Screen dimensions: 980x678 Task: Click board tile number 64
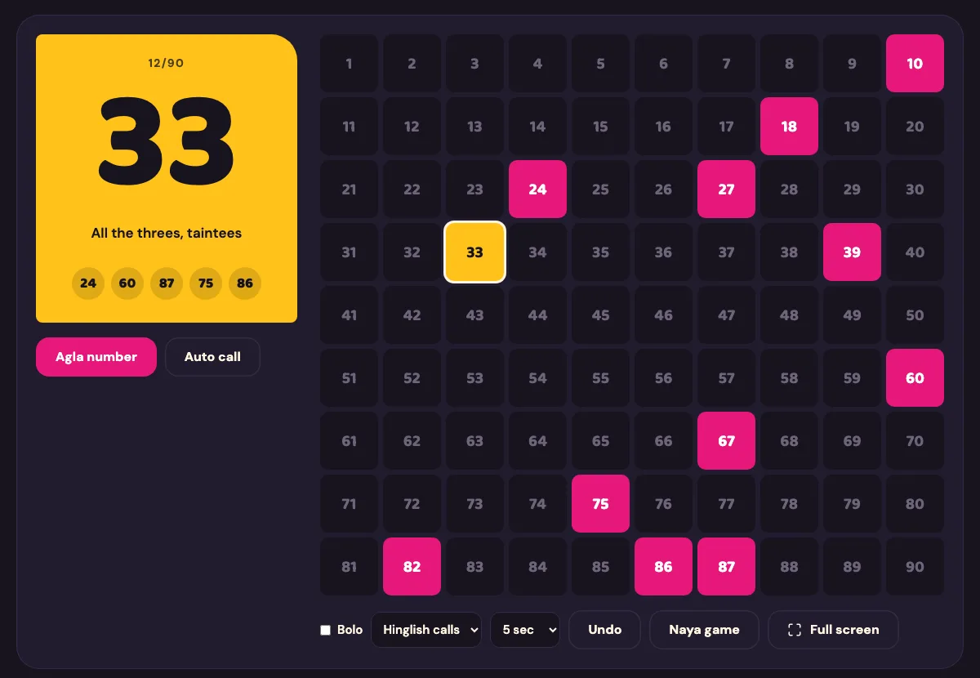point(537,441)
